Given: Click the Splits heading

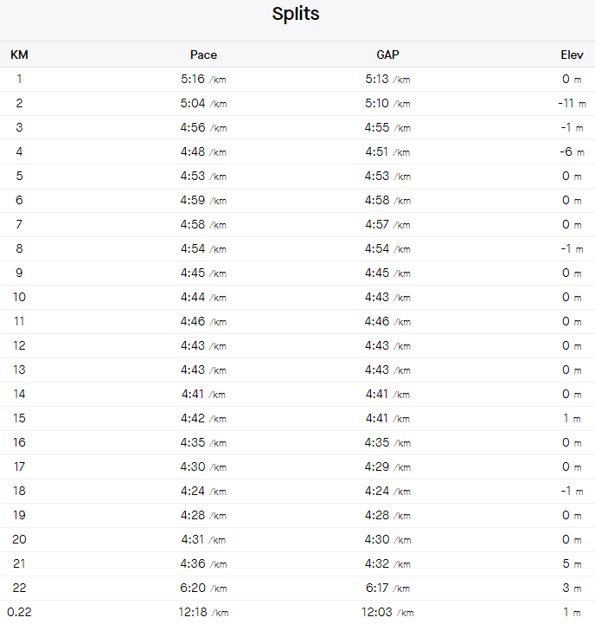Looking at the screenshot, I should [x=296, y=15].
